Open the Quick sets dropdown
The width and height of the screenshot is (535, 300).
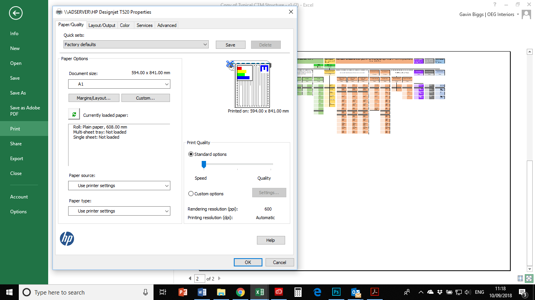click(136, 45)
